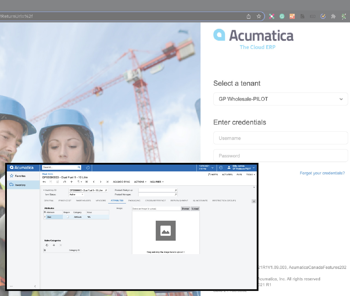The height and width of the screenshot is (296, 350).
Task: Open the clipboard dropdown in toolbar
Action: click(x=80, y=182)
